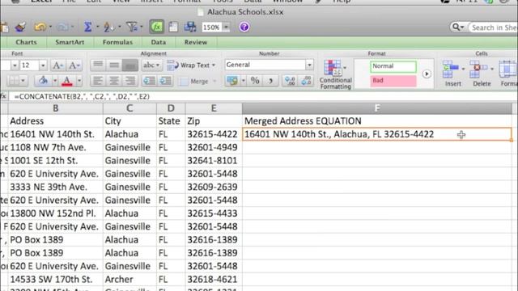The width and height of the screenshot is (518, 291).
Task: Expand the Font Color dropdown arrow
Action: (x=79, y=81)
